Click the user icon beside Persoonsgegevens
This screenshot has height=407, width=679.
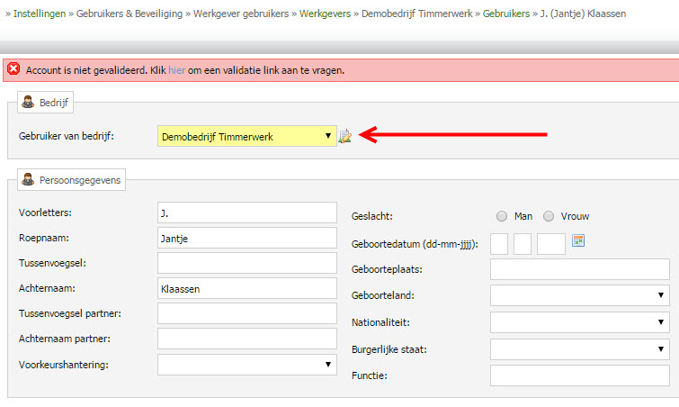point(28,179)
